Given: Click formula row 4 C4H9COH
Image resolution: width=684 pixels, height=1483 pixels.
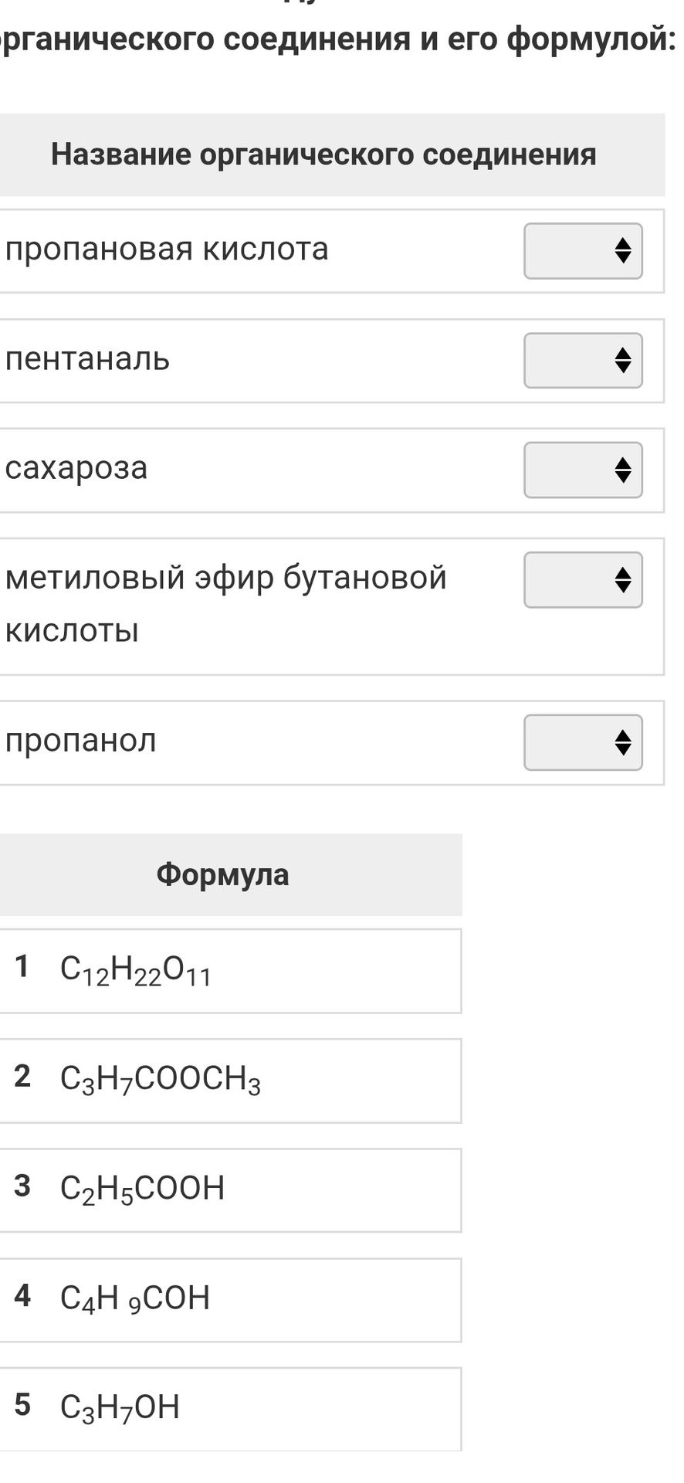Looking at the screenshot, I should [x=230, y=1300].
